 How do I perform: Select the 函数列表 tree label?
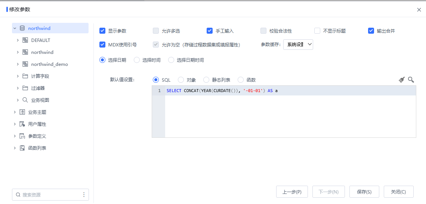tap(37, 148)
